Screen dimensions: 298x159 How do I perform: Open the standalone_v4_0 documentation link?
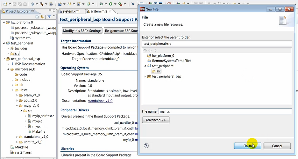coord(100,101)
